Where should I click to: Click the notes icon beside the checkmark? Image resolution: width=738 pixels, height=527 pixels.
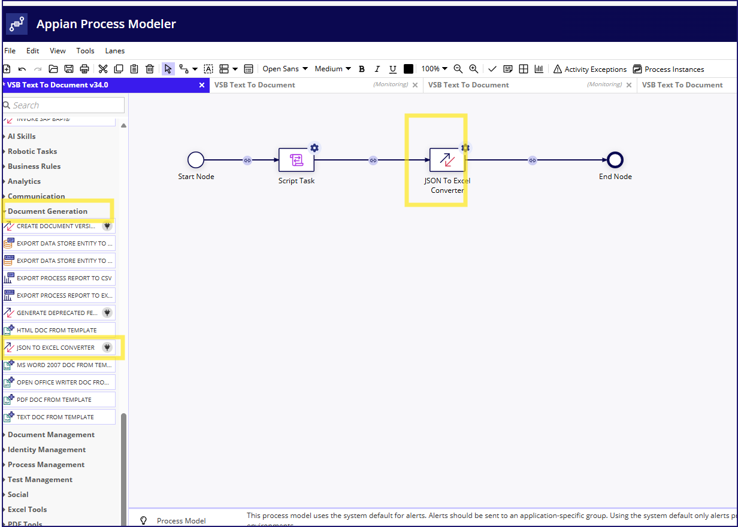point(508,69)
